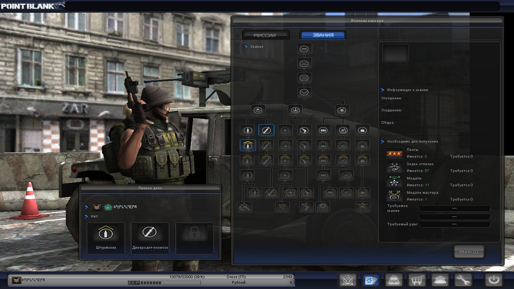Click the Звания heading above the tree
This screenshot has width=514, height=289.
(x=257, y=47)
